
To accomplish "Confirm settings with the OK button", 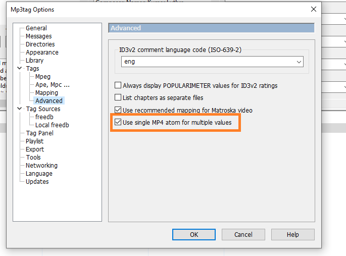I will [x=194, y=234].
